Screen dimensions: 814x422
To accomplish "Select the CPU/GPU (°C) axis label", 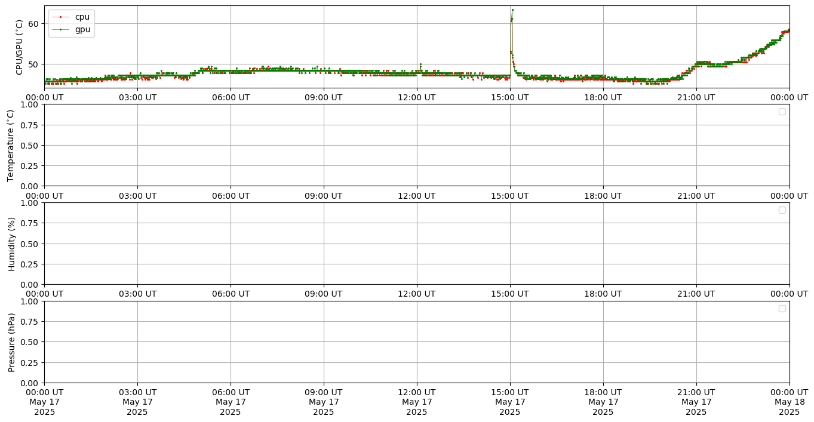I will (19, 47).
